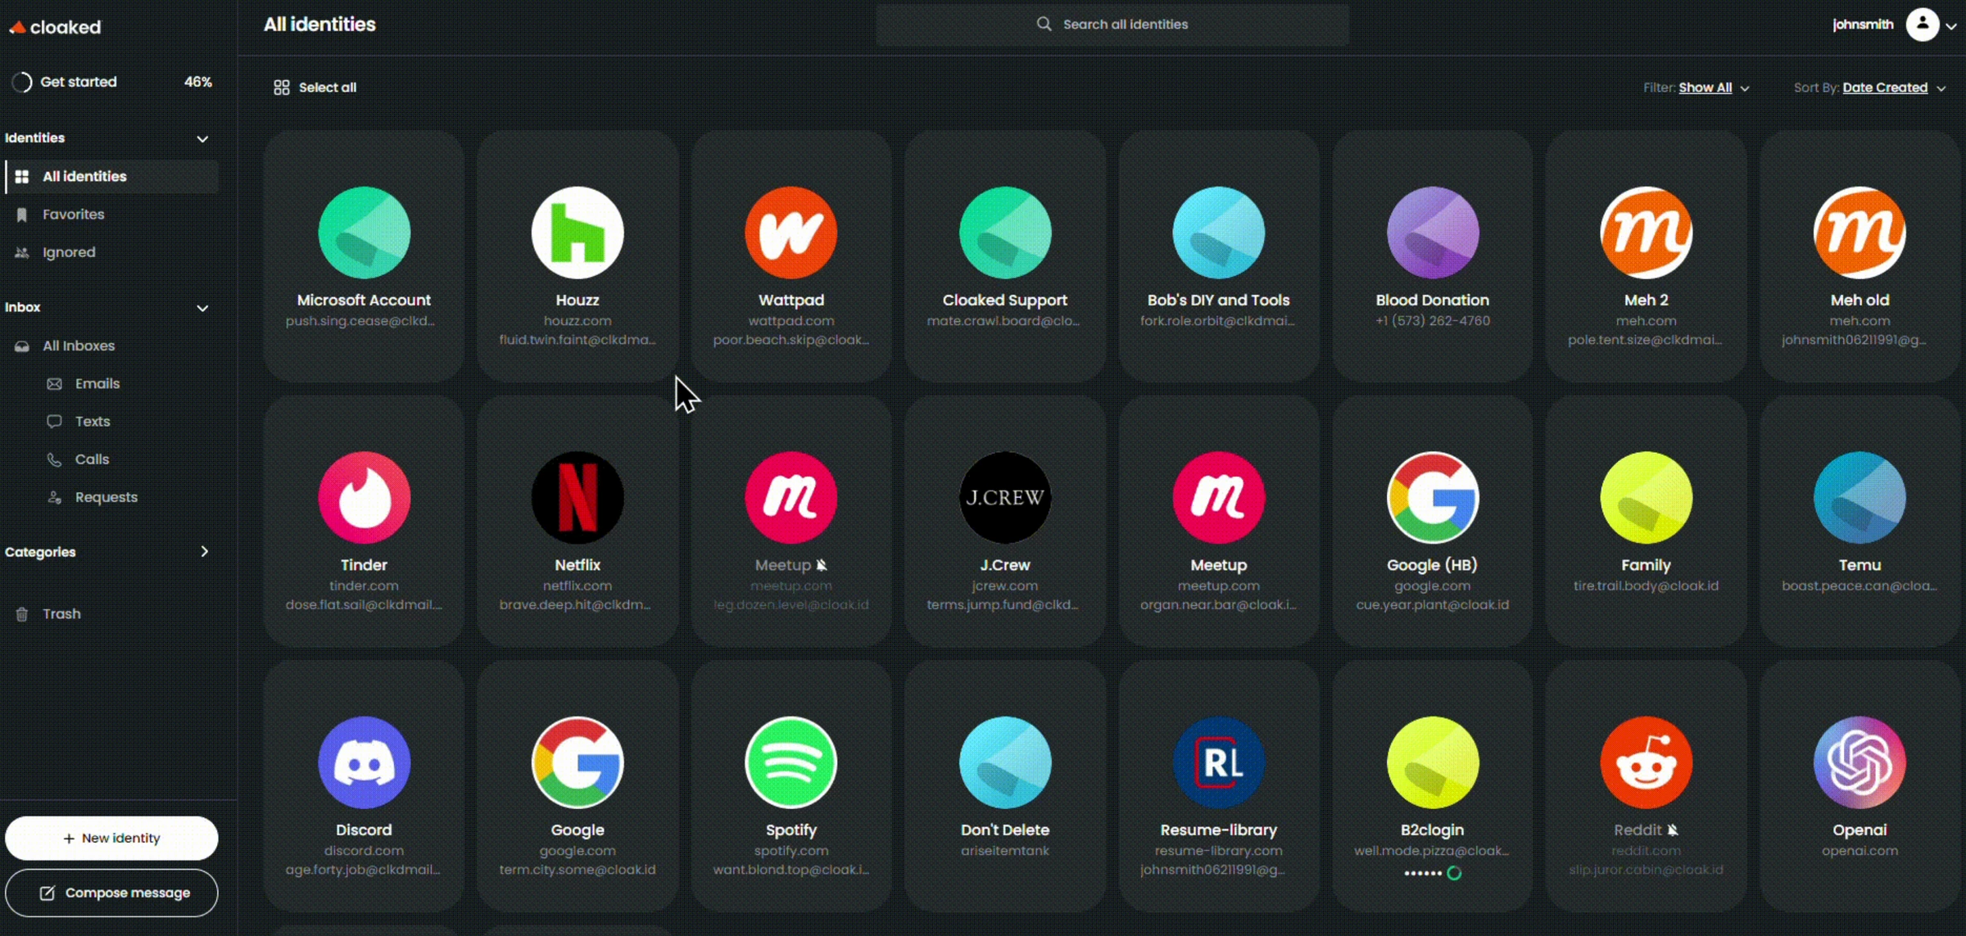Open the Cloaked Support identity card
1966x936 pixels.
[1003, 254]
